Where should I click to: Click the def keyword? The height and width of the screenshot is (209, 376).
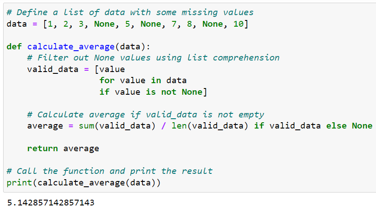14,47
